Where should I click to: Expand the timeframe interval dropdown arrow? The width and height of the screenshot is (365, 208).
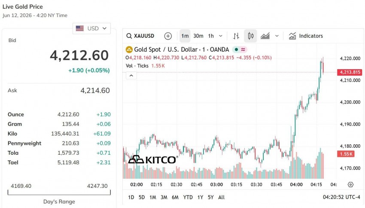(221, 36)
